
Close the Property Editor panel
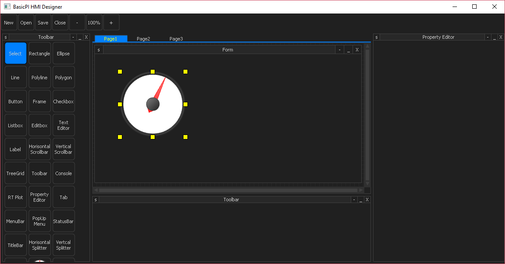click(501, 37)
